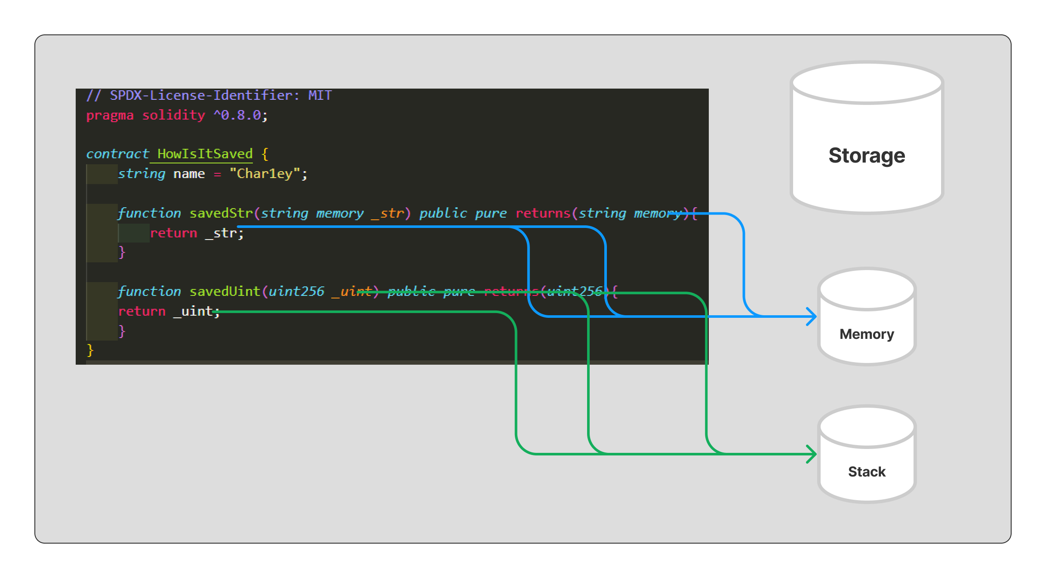Click the HowIsItSaved contract name
The width and height of the screenshot is (1046, 578).
[x=205, y=154]
